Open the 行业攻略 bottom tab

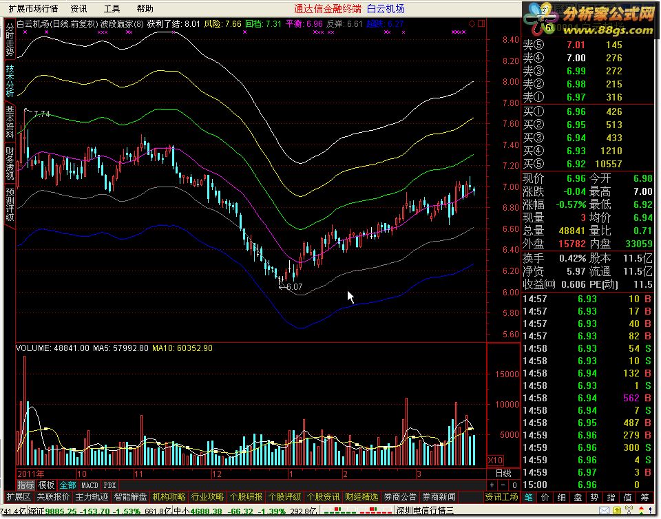(207, 497)
